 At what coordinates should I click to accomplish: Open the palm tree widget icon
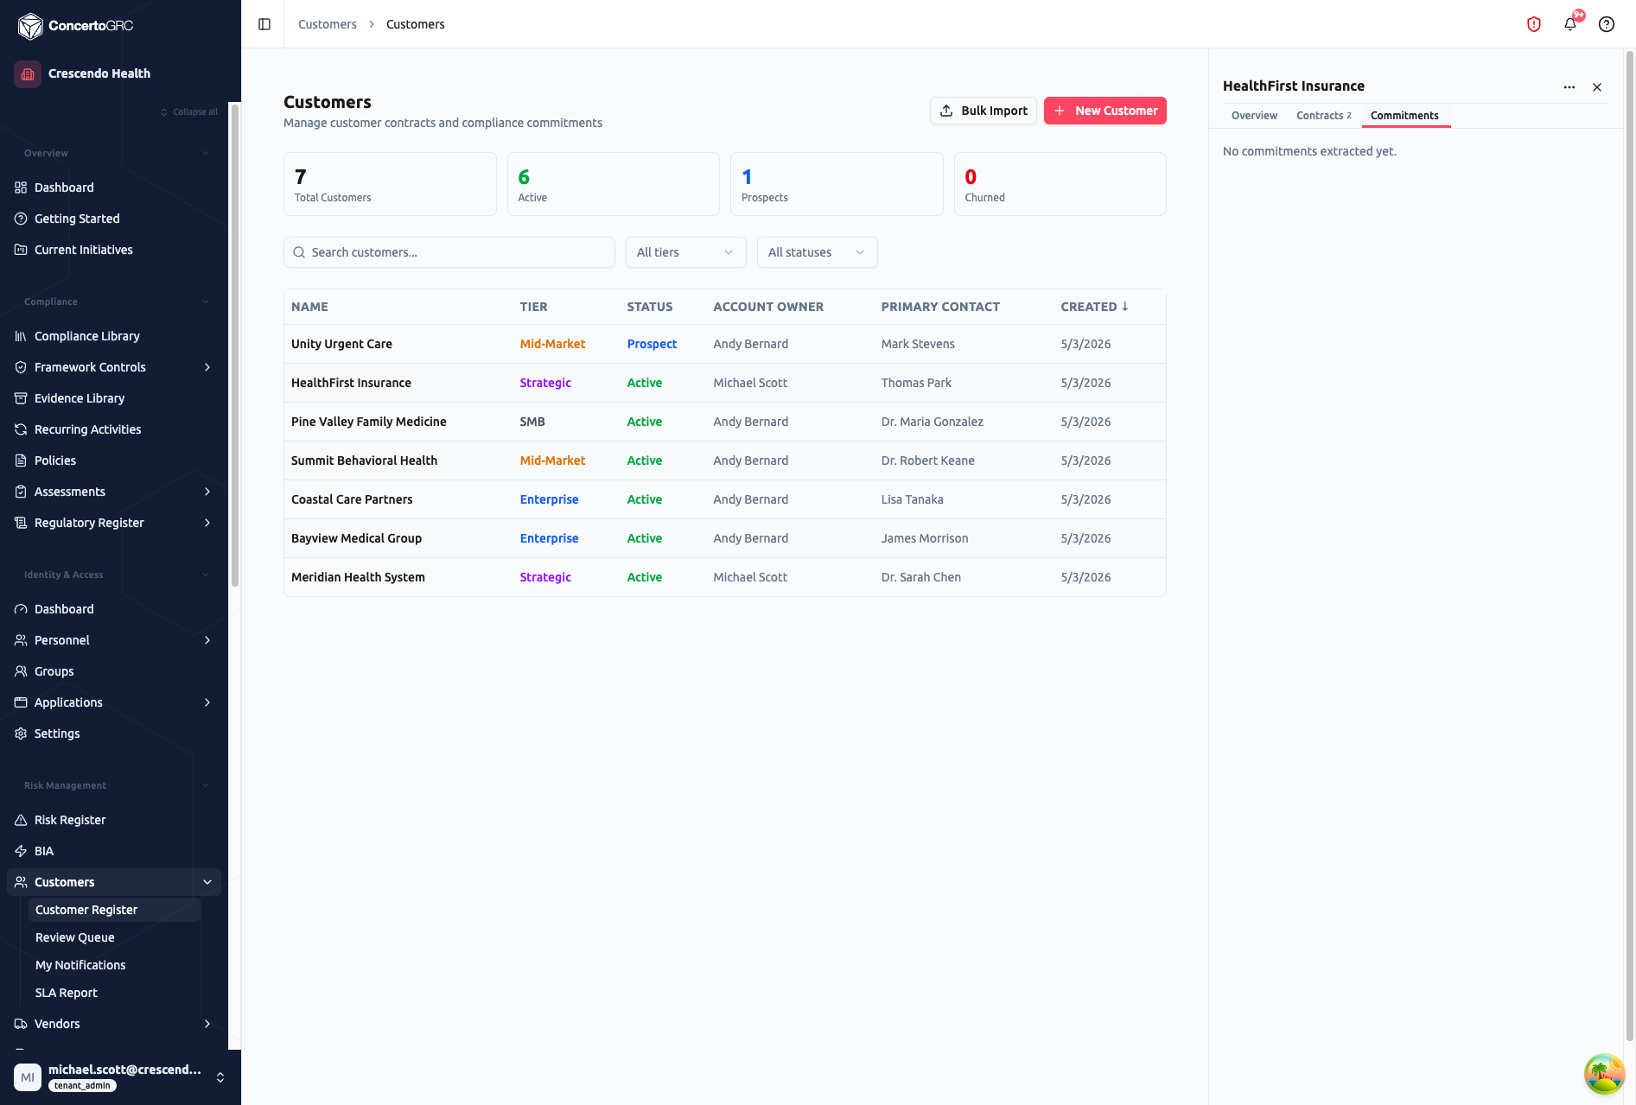(x=1604, y=1074)
